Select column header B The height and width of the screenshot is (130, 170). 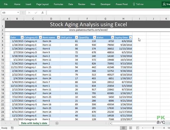tap(17, 19)
